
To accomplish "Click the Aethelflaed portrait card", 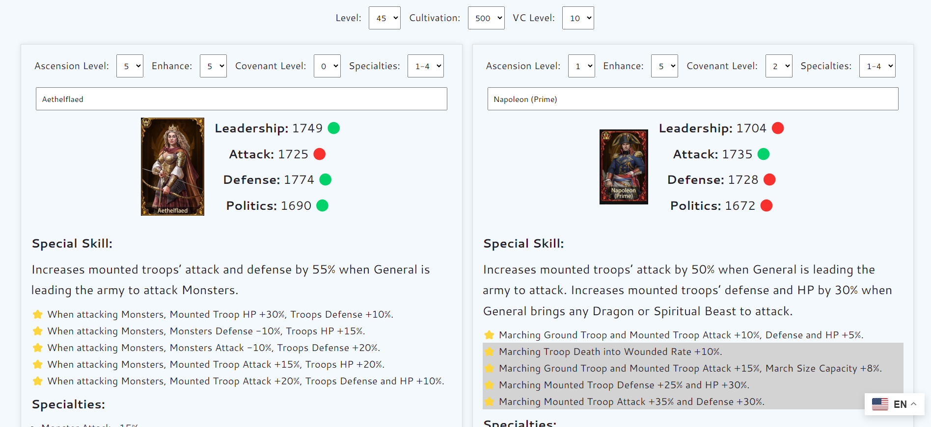I will point(172,167).
